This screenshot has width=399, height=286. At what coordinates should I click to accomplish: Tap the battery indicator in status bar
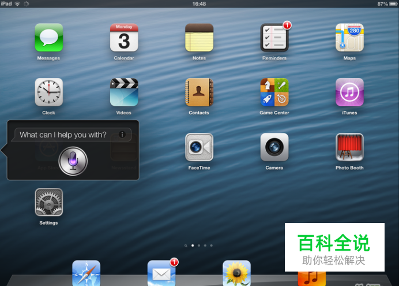tap(393, 4)
